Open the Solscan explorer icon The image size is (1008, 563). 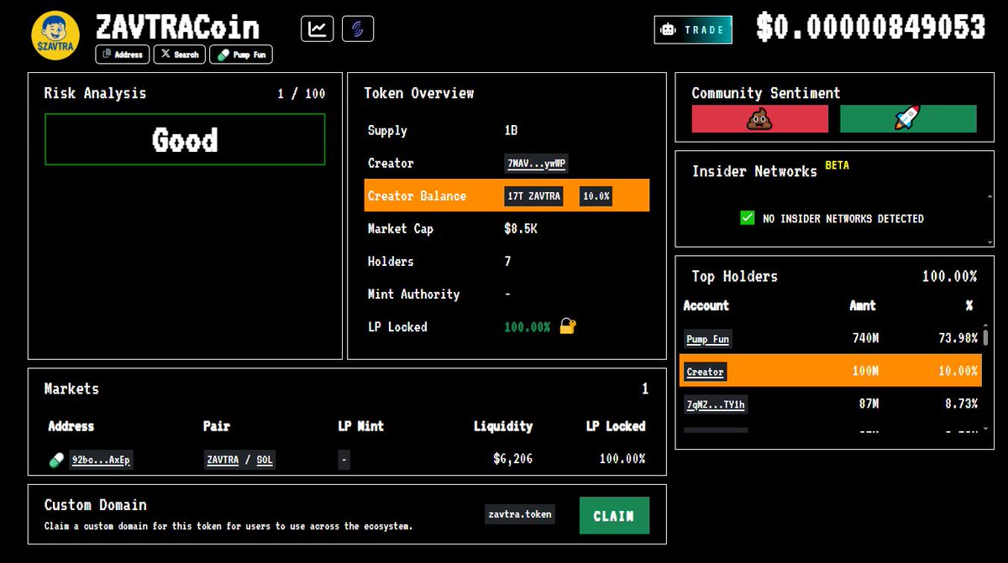click(x=358, y=29)
